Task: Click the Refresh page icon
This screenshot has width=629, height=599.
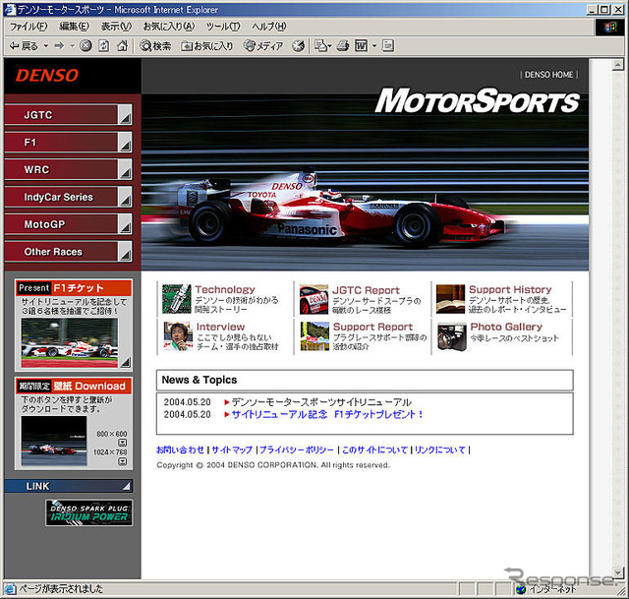Action: tap(104, 46)
